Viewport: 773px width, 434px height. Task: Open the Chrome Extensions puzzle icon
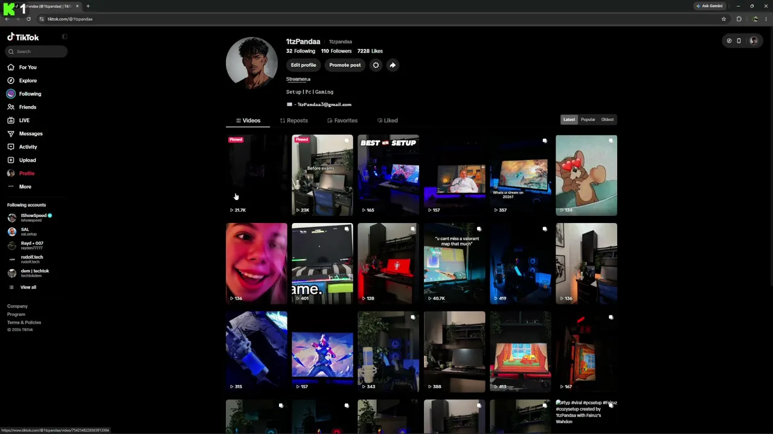click(739, 19)
